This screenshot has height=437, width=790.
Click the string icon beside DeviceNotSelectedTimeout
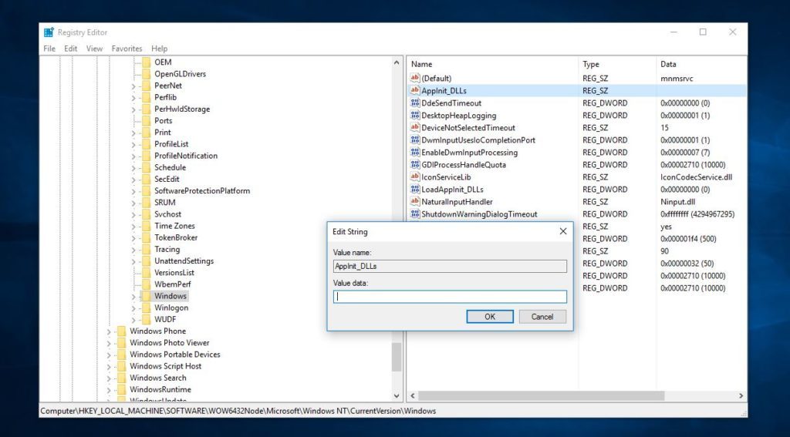pyautogui.click(x=414, y=127)
